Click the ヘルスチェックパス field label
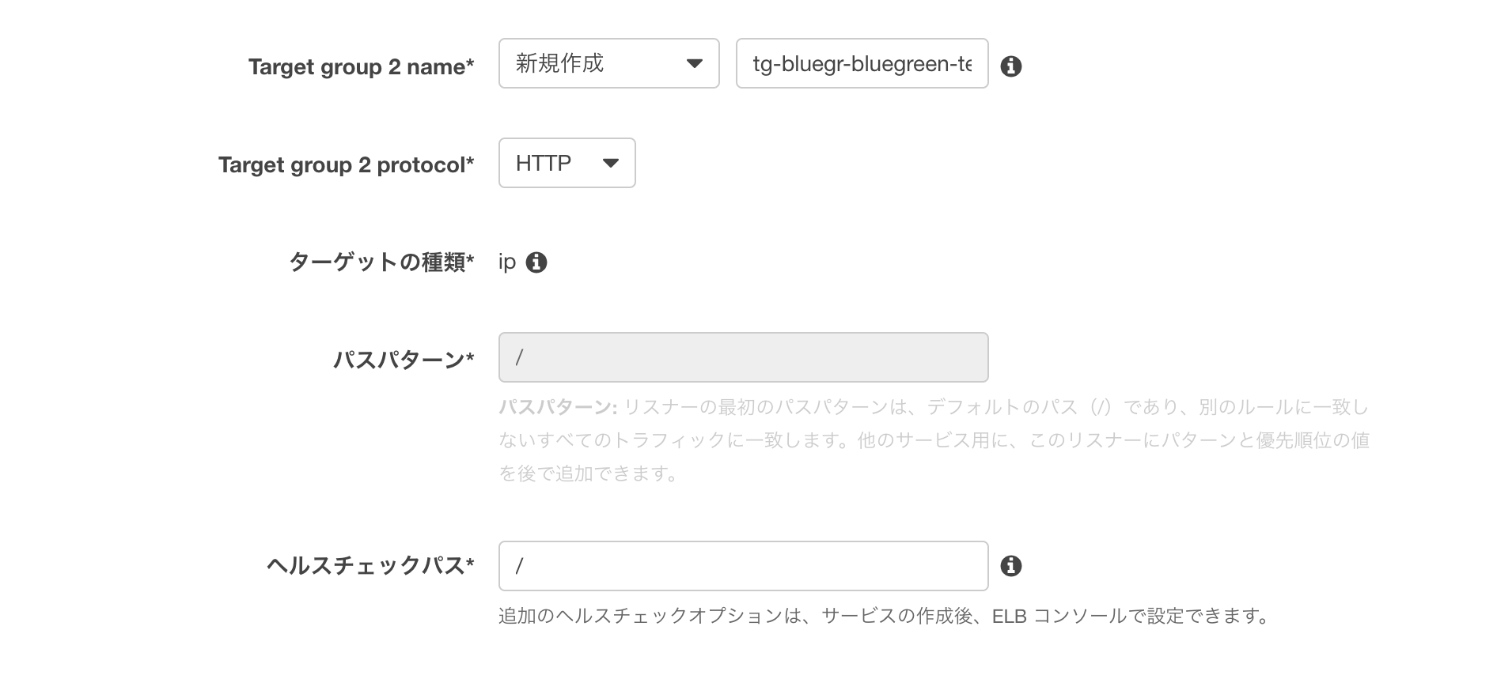The image size is (1497, 679). [370, 566]
